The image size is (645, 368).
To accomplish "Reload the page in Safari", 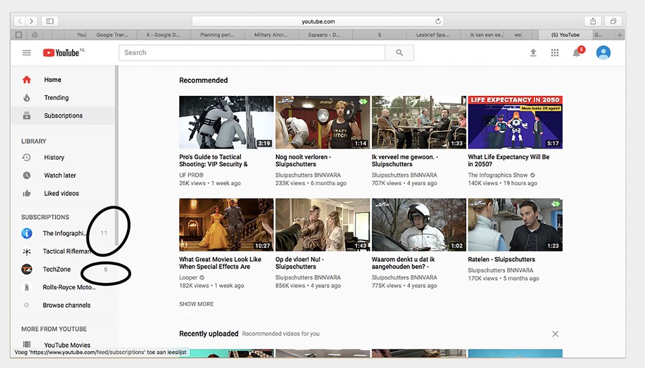I will [438, 21].
